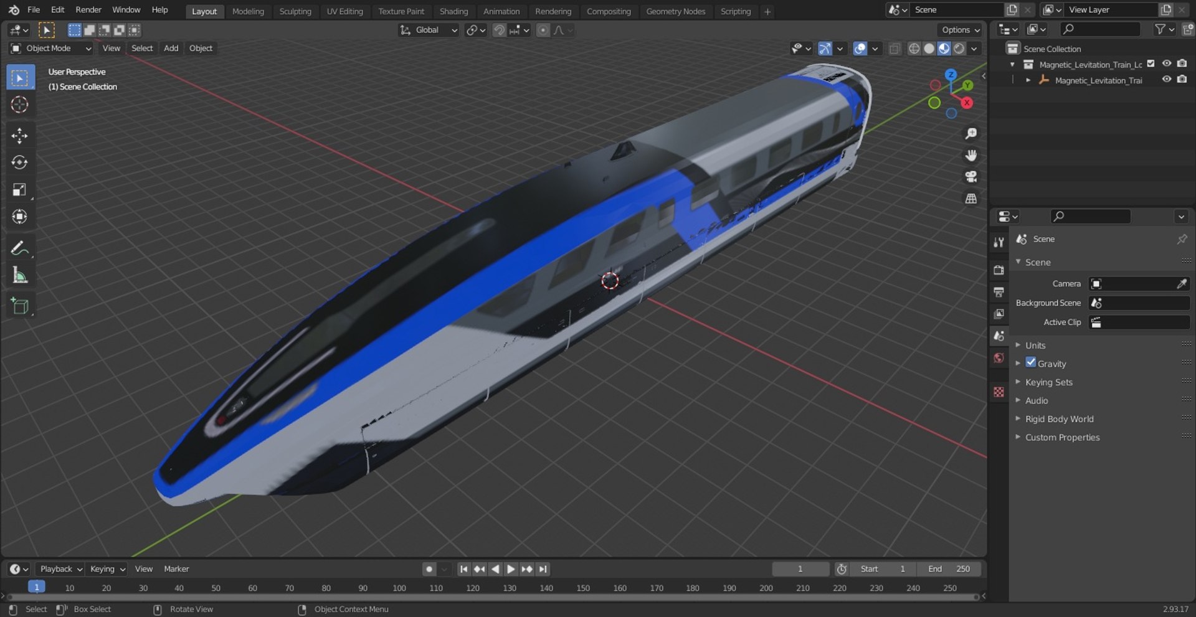This screenshot has width=1196, height=617.
Task: Toggle visibility of Magnetic_Levitation_Train_Lc collection
Action: pyautogui.click(x=1167, y=64)
